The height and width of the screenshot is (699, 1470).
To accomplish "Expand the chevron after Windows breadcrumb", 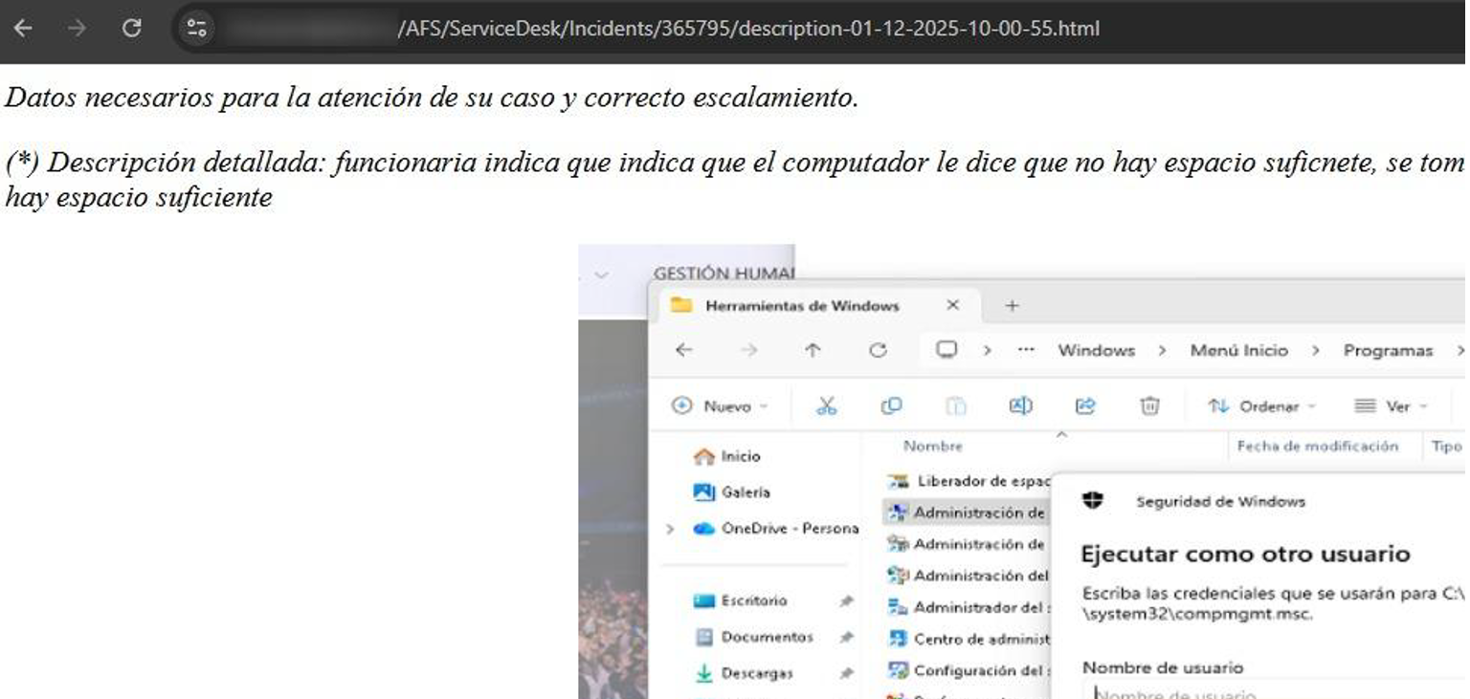I will (1162, 350).
